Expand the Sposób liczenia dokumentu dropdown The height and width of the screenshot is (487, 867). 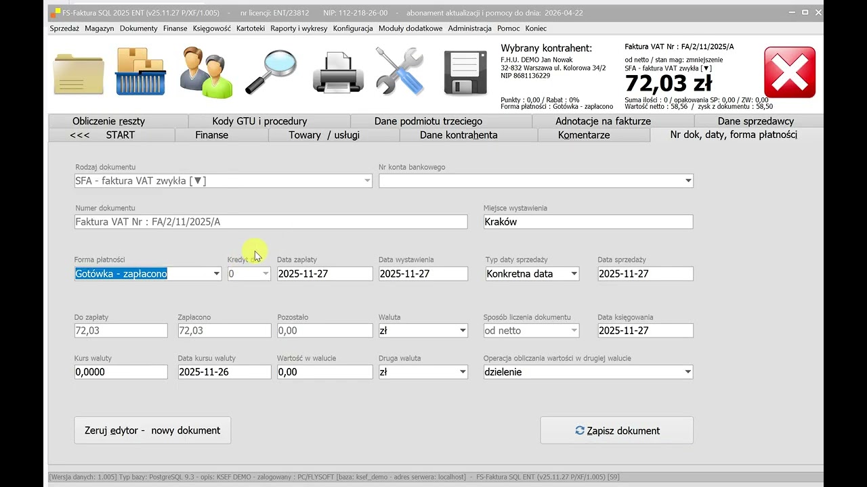pyautogui.click(x=574, y=331)
